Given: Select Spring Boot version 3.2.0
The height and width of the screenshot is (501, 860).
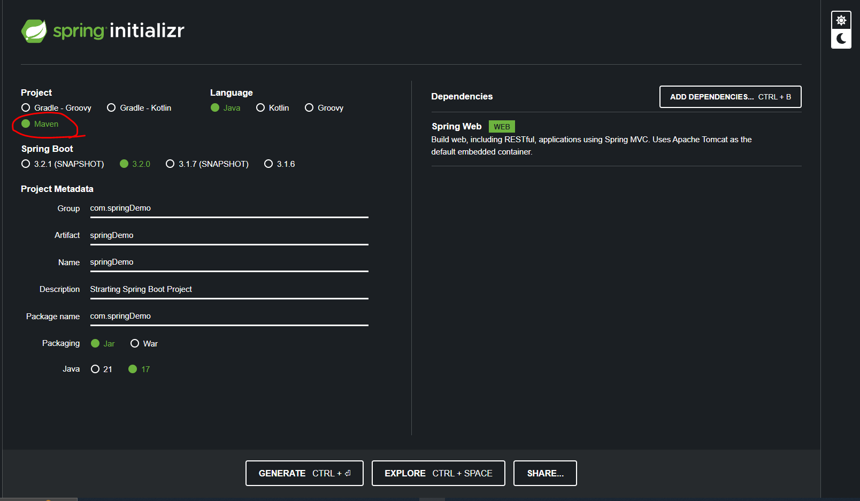Looking at the screenshot, I should (135, 164).
